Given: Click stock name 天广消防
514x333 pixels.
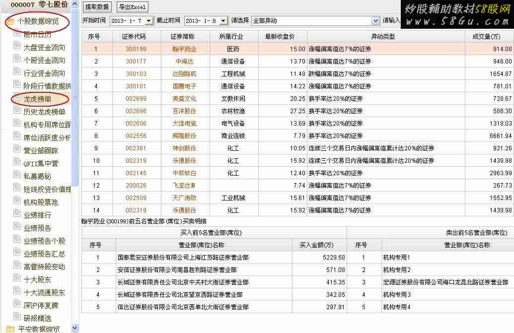Looking at the screenshot, I should [184, 198].
